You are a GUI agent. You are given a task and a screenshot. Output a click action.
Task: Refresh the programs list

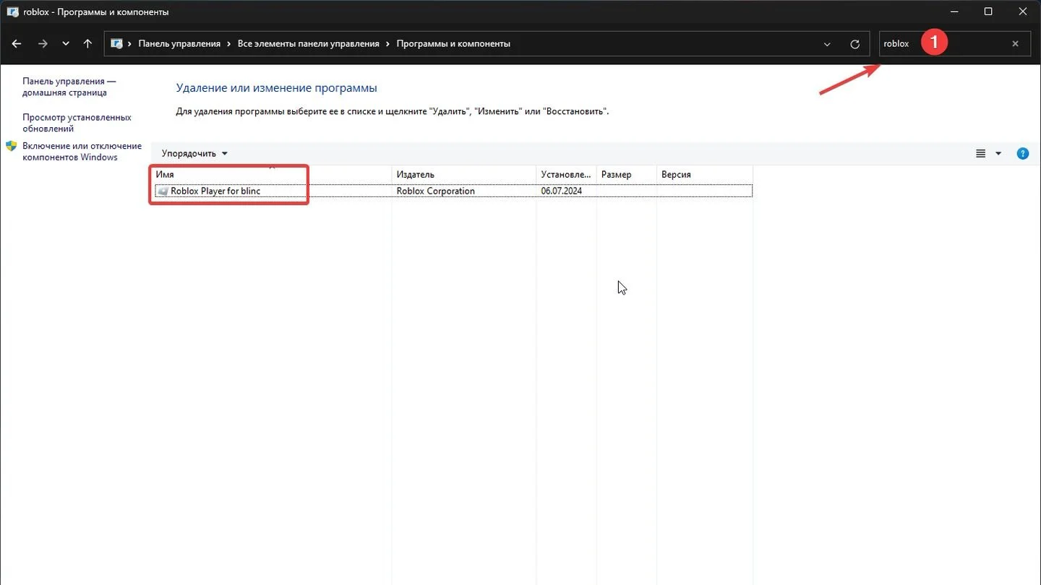click(x=854, y=44)
